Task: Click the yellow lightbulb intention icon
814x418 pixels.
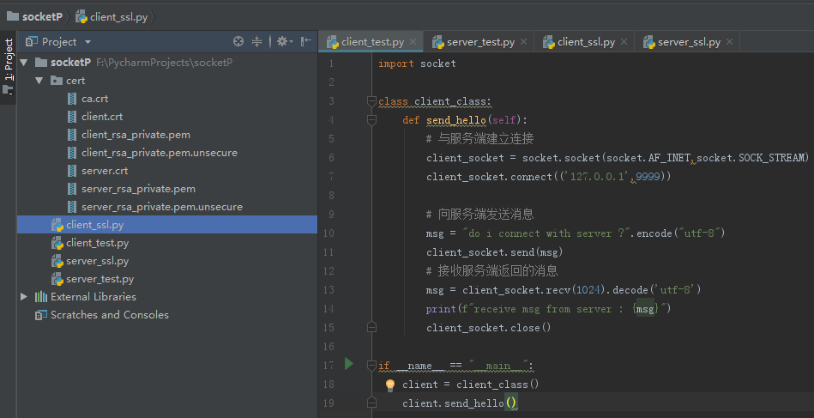Action: pyautogui.click(x=389, y=385)
